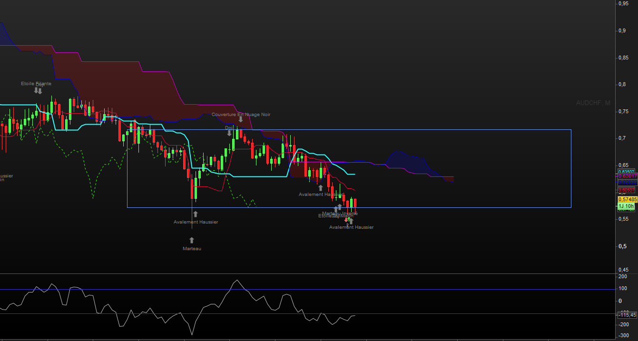This screenshot has height=341, width=638.
Task: Click the arrow above Couverture En Nuage Noir candle
Action: tap(241, 119)
